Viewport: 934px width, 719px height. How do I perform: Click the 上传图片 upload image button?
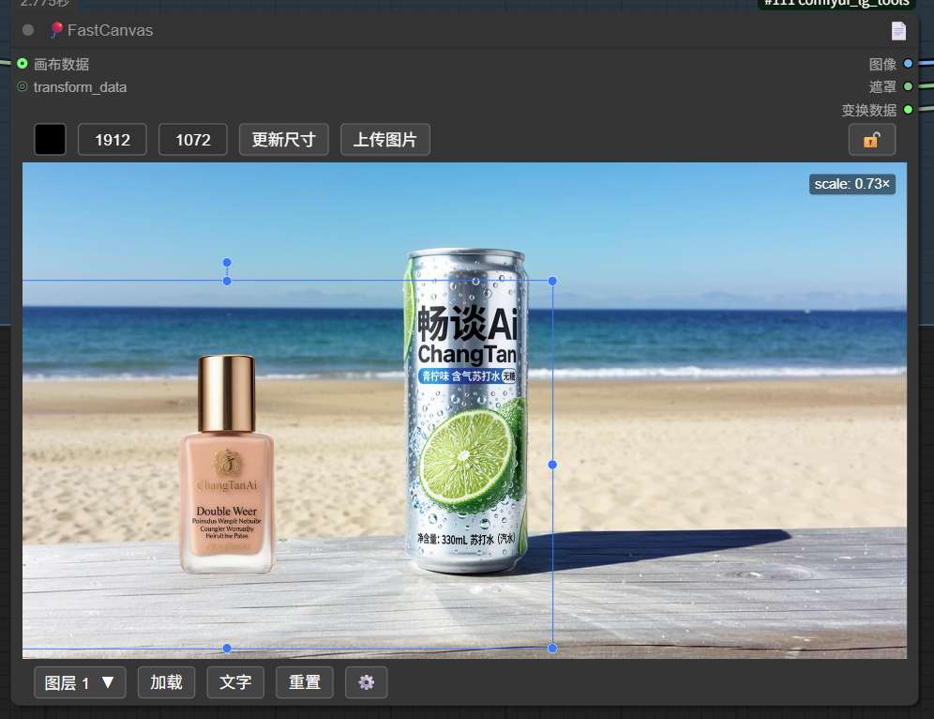tap(384, 138)
